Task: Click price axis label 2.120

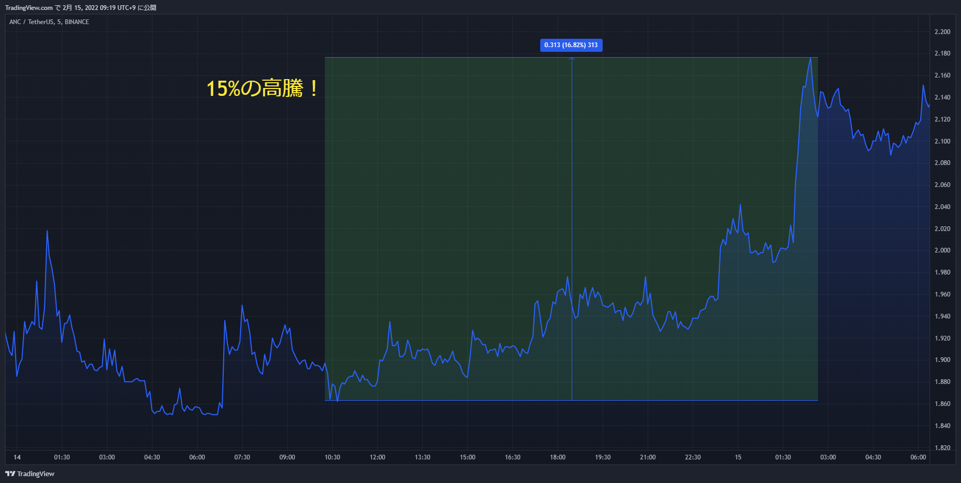Action: coord(942,119)
